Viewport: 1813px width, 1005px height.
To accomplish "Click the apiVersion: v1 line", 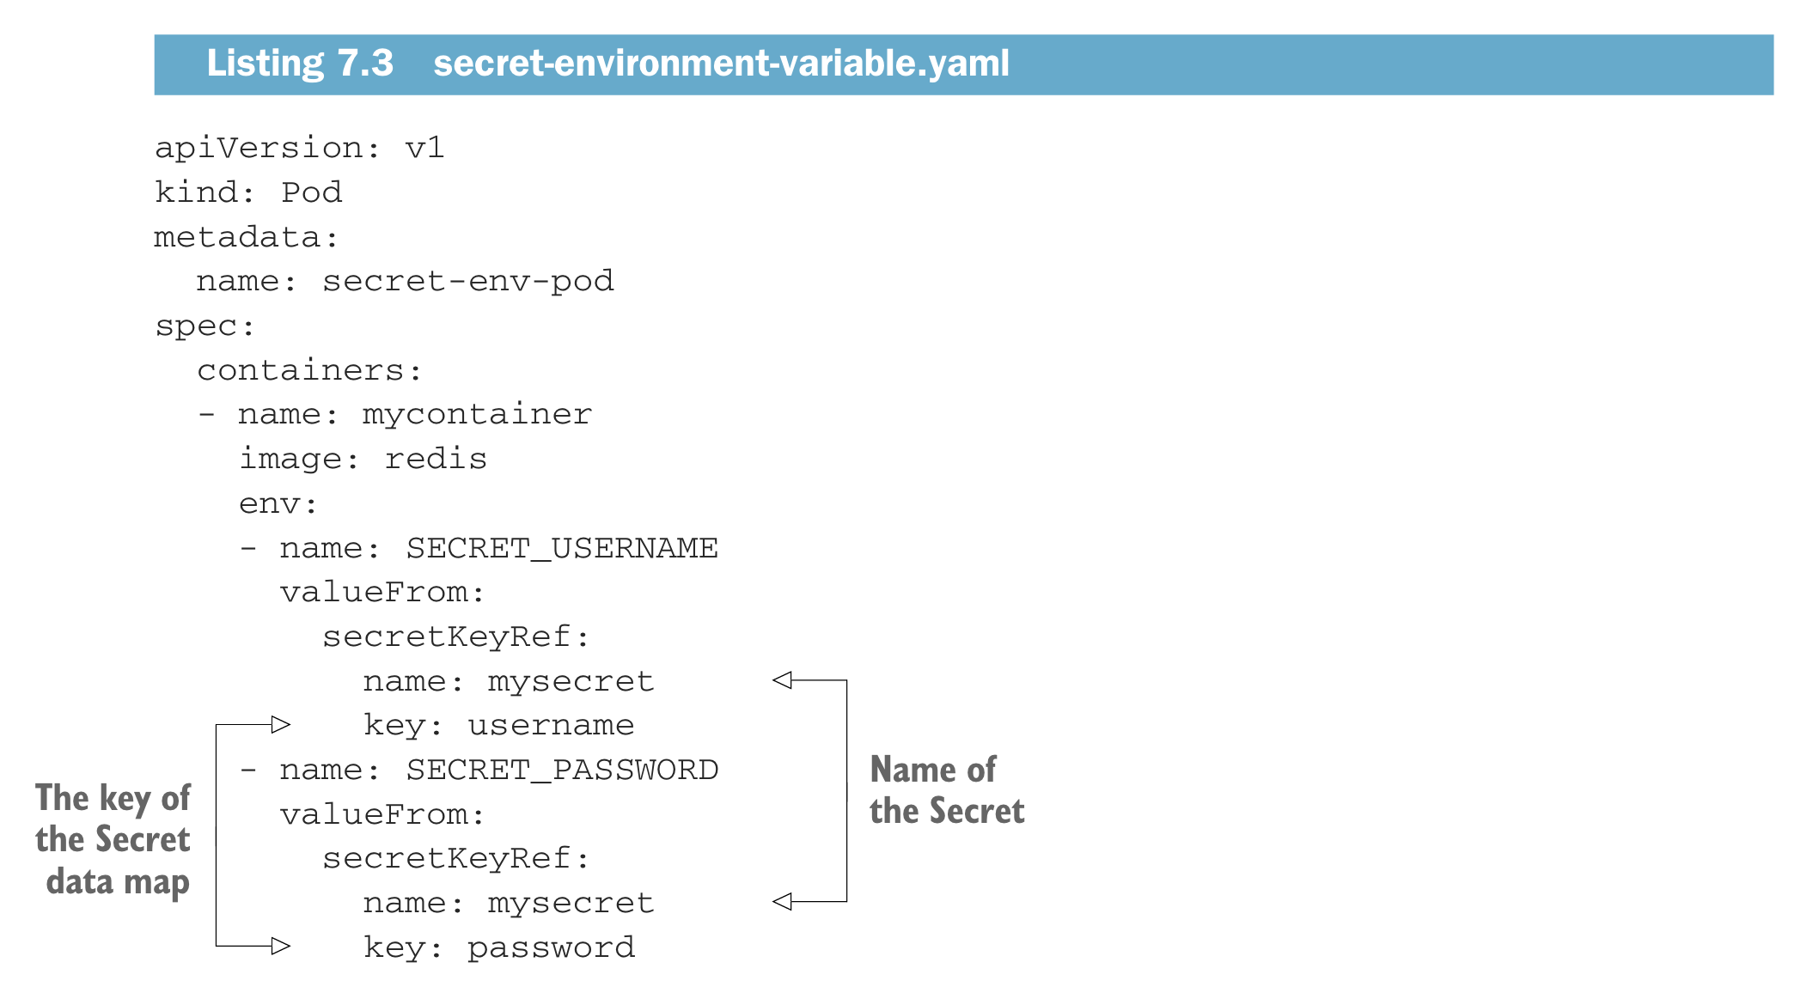I will (299, 148).
